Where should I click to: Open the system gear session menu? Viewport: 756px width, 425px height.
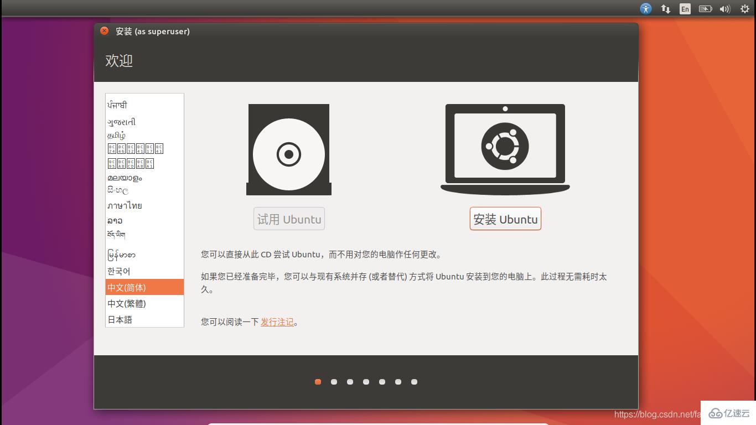coord(744,9)
